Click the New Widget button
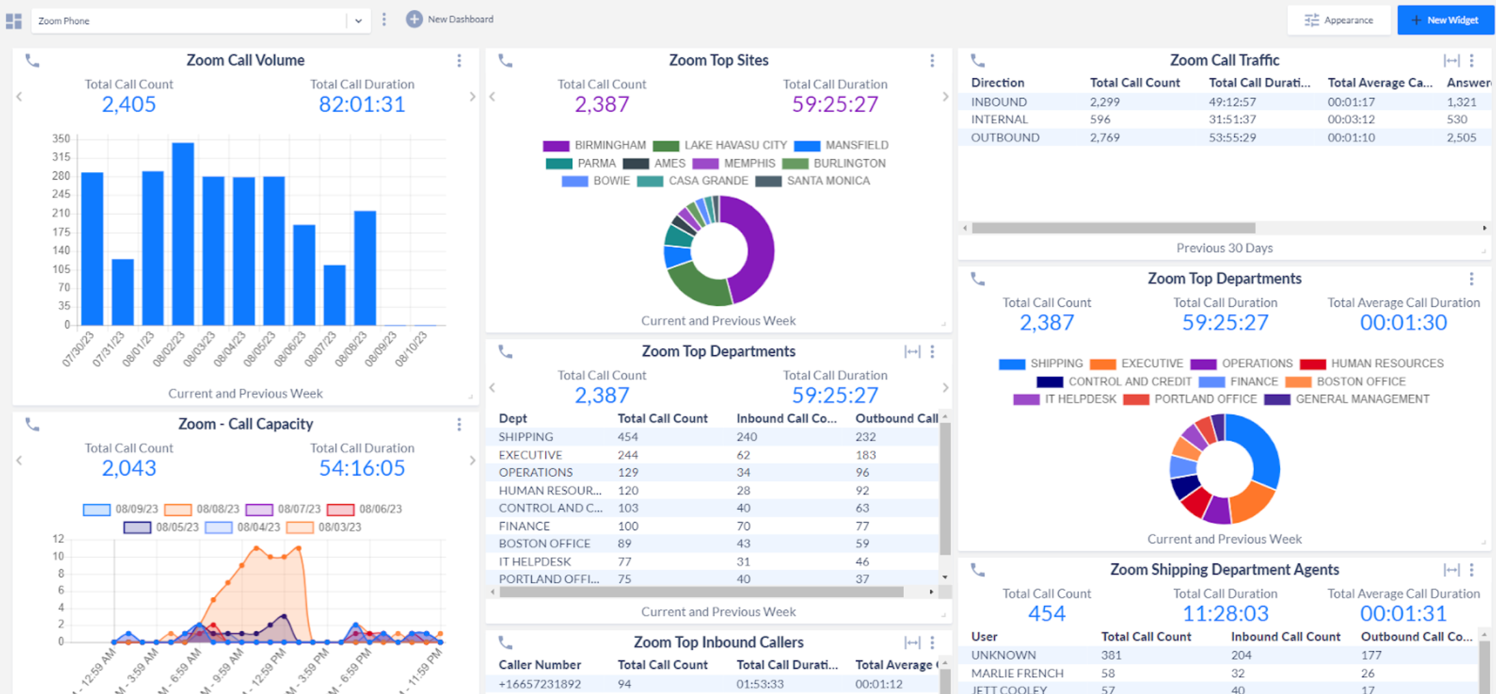 pyautogui.click(x=1445, y=20)
